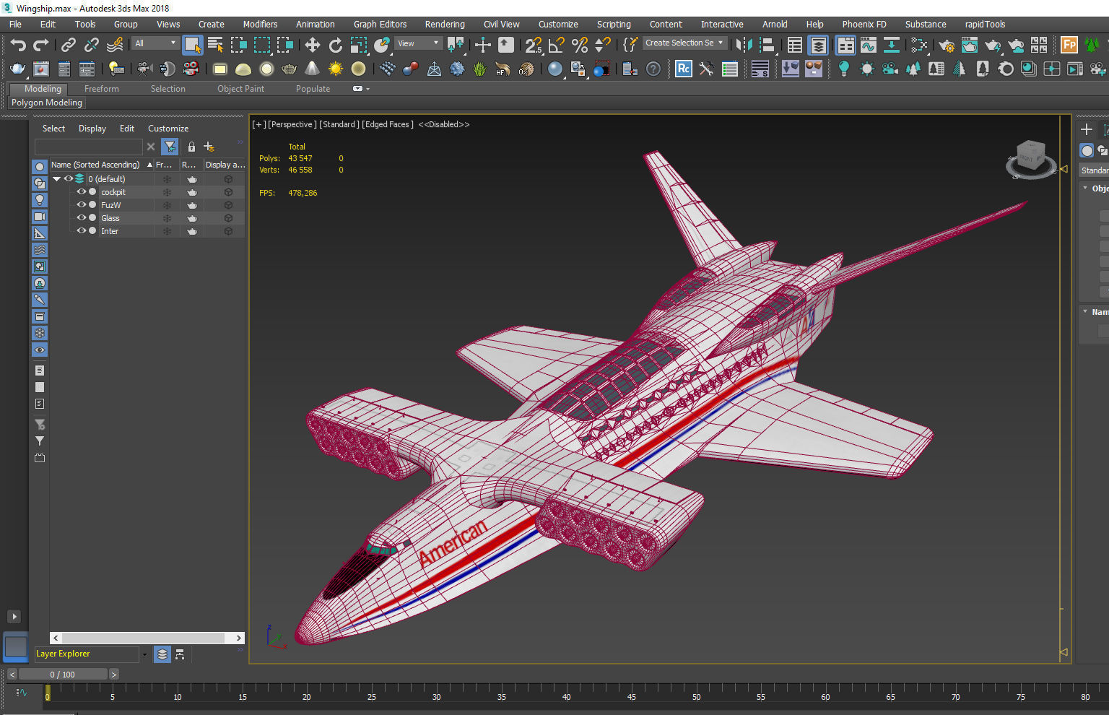Toggle the Display Lights filter in explorer
The height and width of the screenshot is (715, 1109).
coord(40,200)
